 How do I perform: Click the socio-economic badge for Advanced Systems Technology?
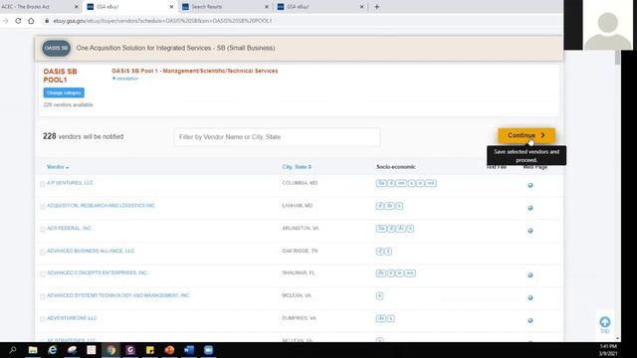click(379, 296)
